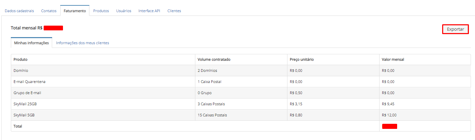Open the Dados cadastrais tab
Screen dimensions: 475x140
[19, 11]
